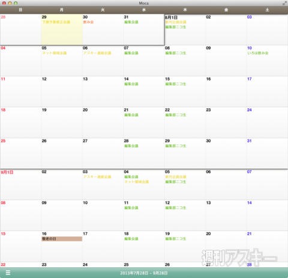The height and width of the screenshot is (278, 288).
Task: Click the 水 Wednesday column header
Action: click(144, 10)
